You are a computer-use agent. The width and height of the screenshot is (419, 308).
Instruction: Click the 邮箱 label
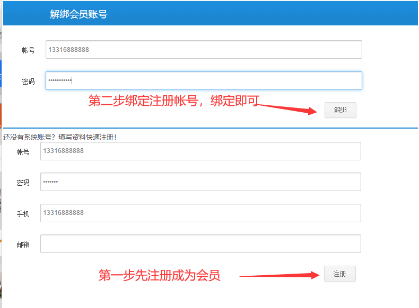point(23,244)
